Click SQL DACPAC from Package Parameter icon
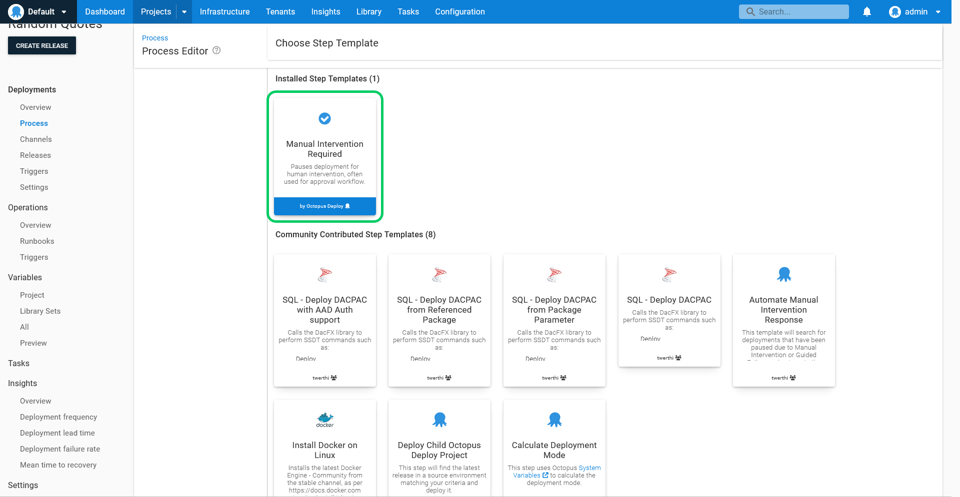Viewport: 960px width, 497px height. coord(554,274)
